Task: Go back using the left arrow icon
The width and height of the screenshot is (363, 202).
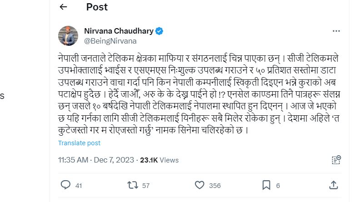Action: [63, 7]
